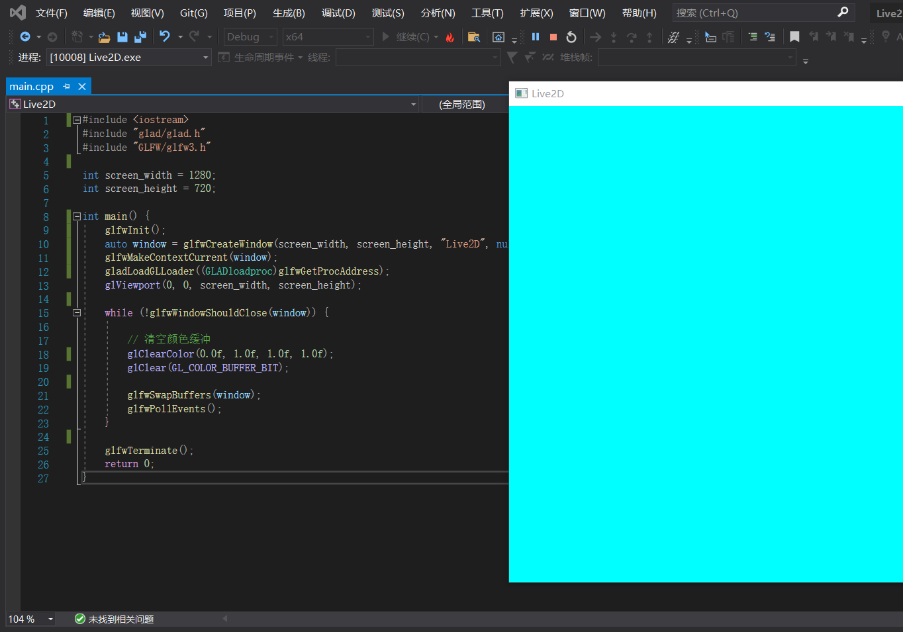Pause debugging with the Break All button
Screen dimensions: 903x632
pos(536,37)
